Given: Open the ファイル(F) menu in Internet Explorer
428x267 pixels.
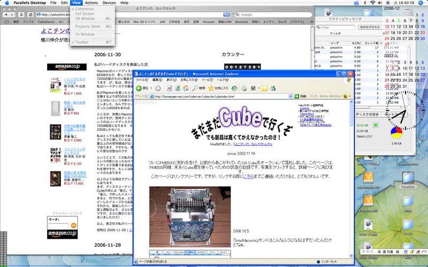Looking at the screenshot, I should 142,80.
